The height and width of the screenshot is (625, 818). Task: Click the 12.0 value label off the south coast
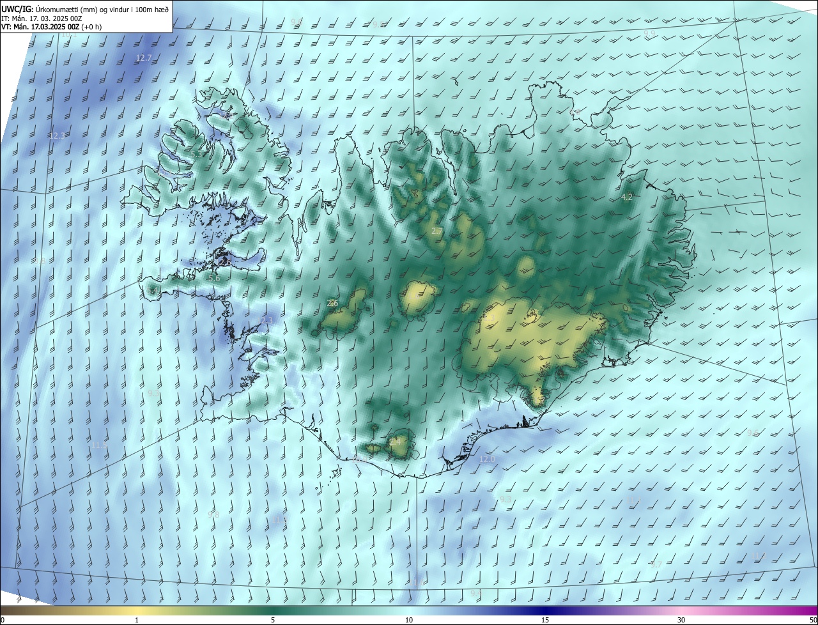pos(487,459)
